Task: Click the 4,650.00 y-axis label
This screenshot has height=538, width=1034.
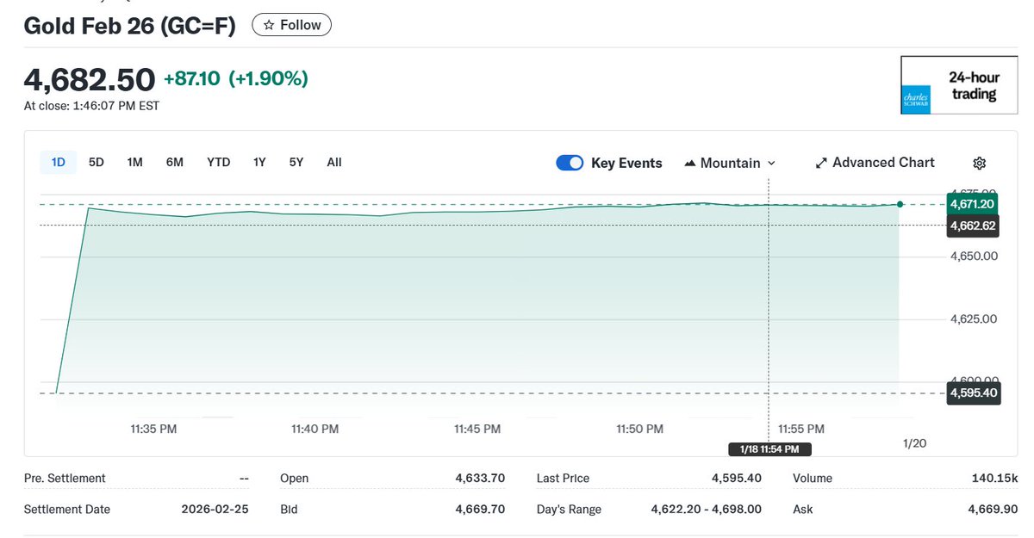Action: pos(974,257)
